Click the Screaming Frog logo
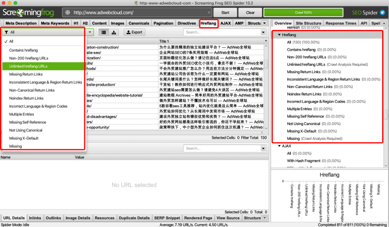The image size is (389, 227). click(x=28, y=13)
